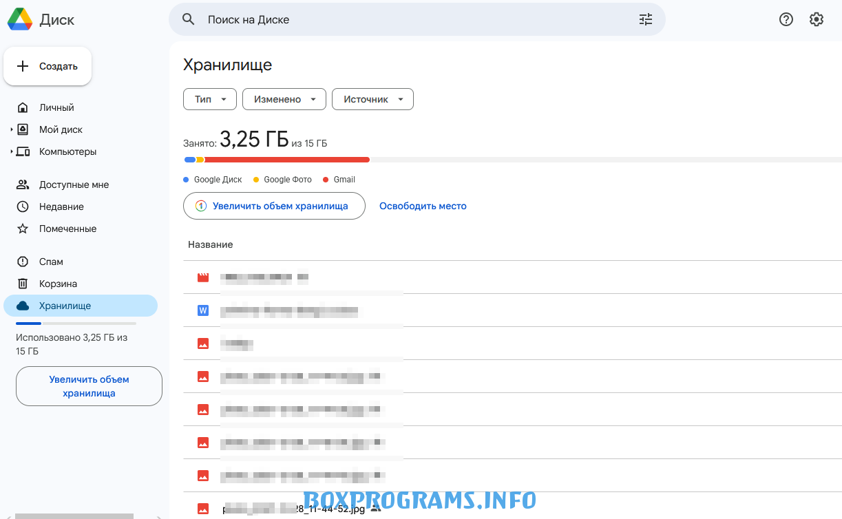Open the Тип filter dropdown

pyautogui.click(x=210, y=99)
